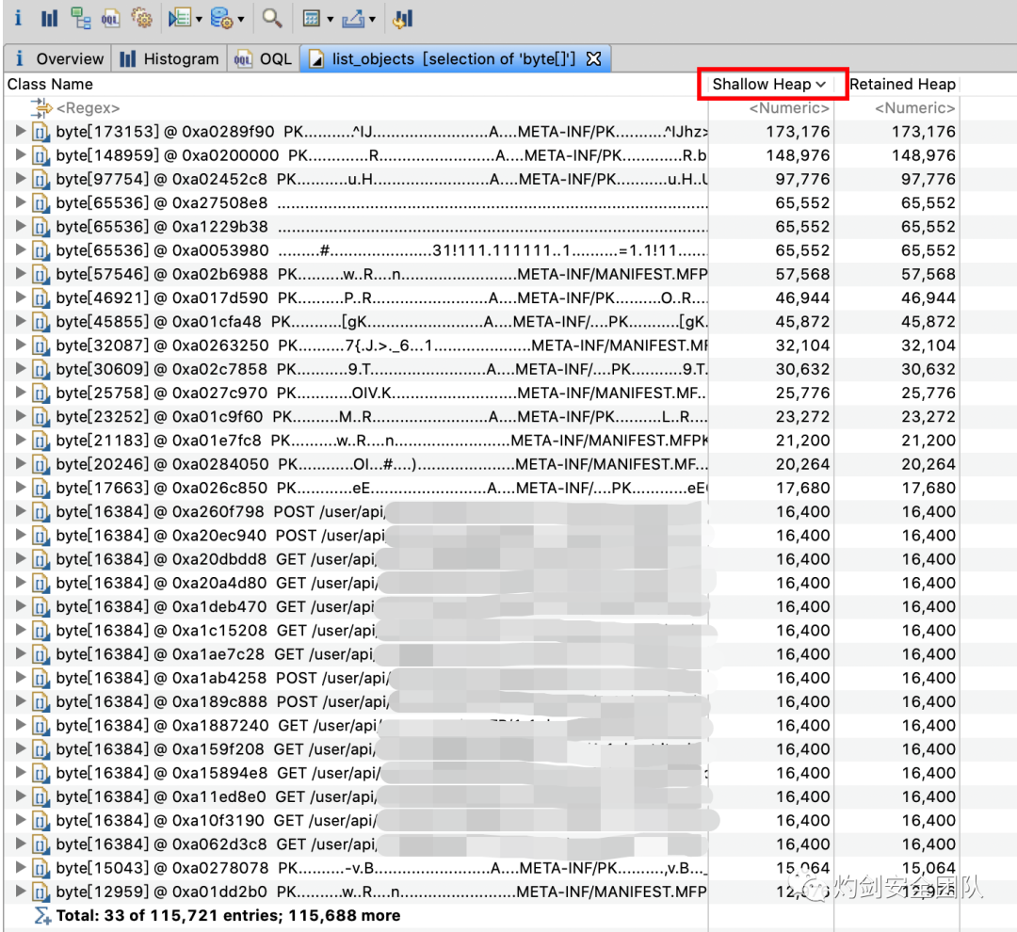Viewport: 1017px width, 932px height.
Task: Sort by the Retained Heap column header
Action: 902,85
